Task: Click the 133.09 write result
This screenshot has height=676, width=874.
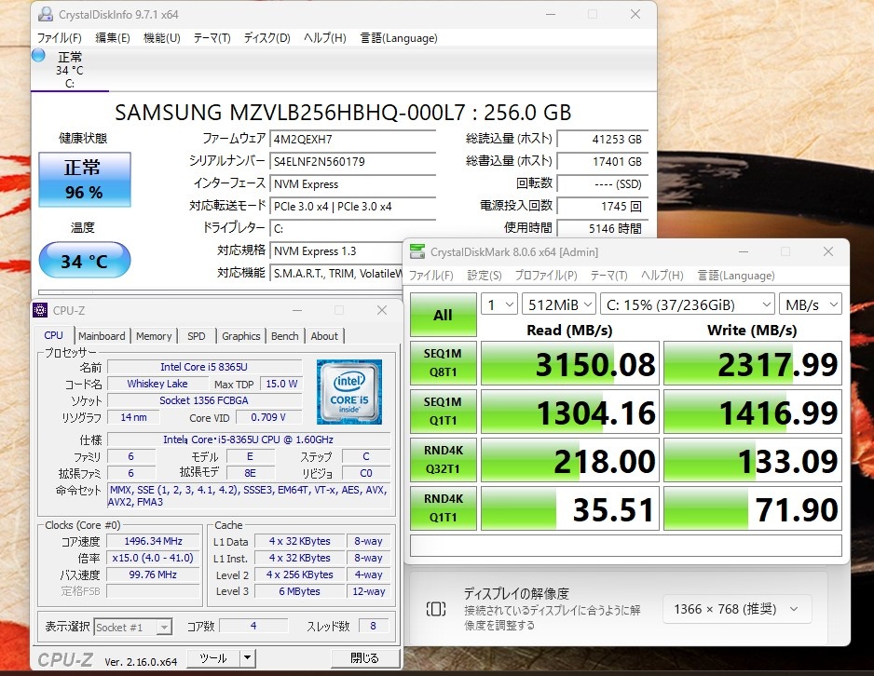Action: click(753, 461)
